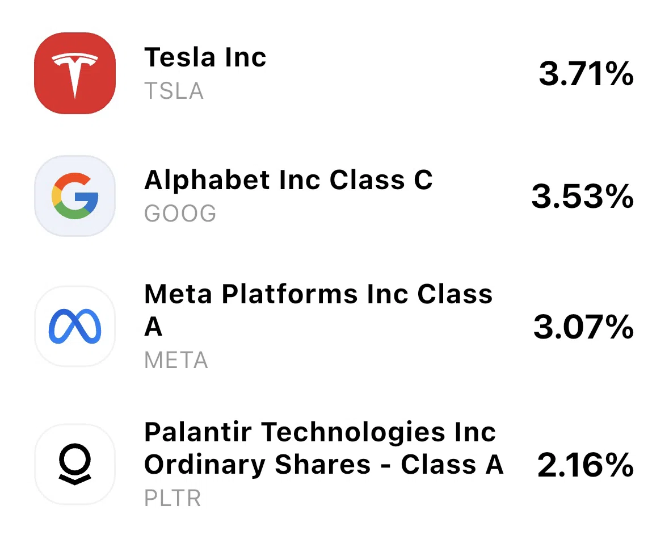Viewport: 669px width, 543px height.
Task: Open Alphabet Inc Class C holding
Action: (288, 180)
